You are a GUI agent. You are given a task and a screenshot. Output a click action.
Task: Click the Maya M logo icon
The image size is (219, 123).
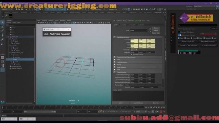click(2, 102)
